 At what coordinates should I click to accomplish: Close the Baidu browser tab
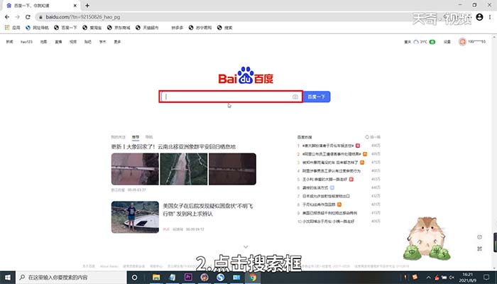tap(75, 6)
